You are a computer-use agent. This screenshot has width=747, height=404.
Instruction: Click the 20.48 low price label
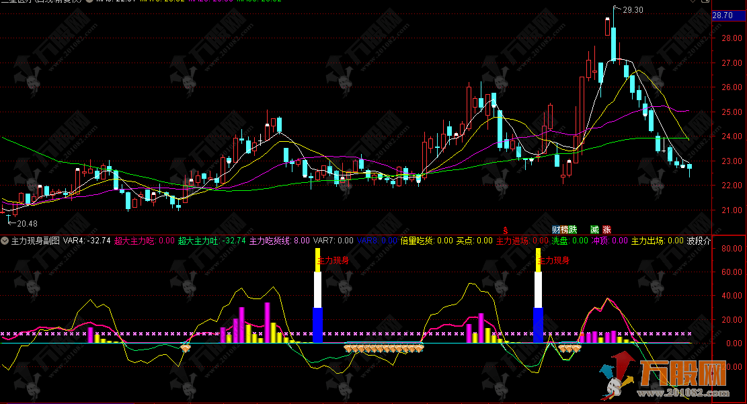point(27,223)
